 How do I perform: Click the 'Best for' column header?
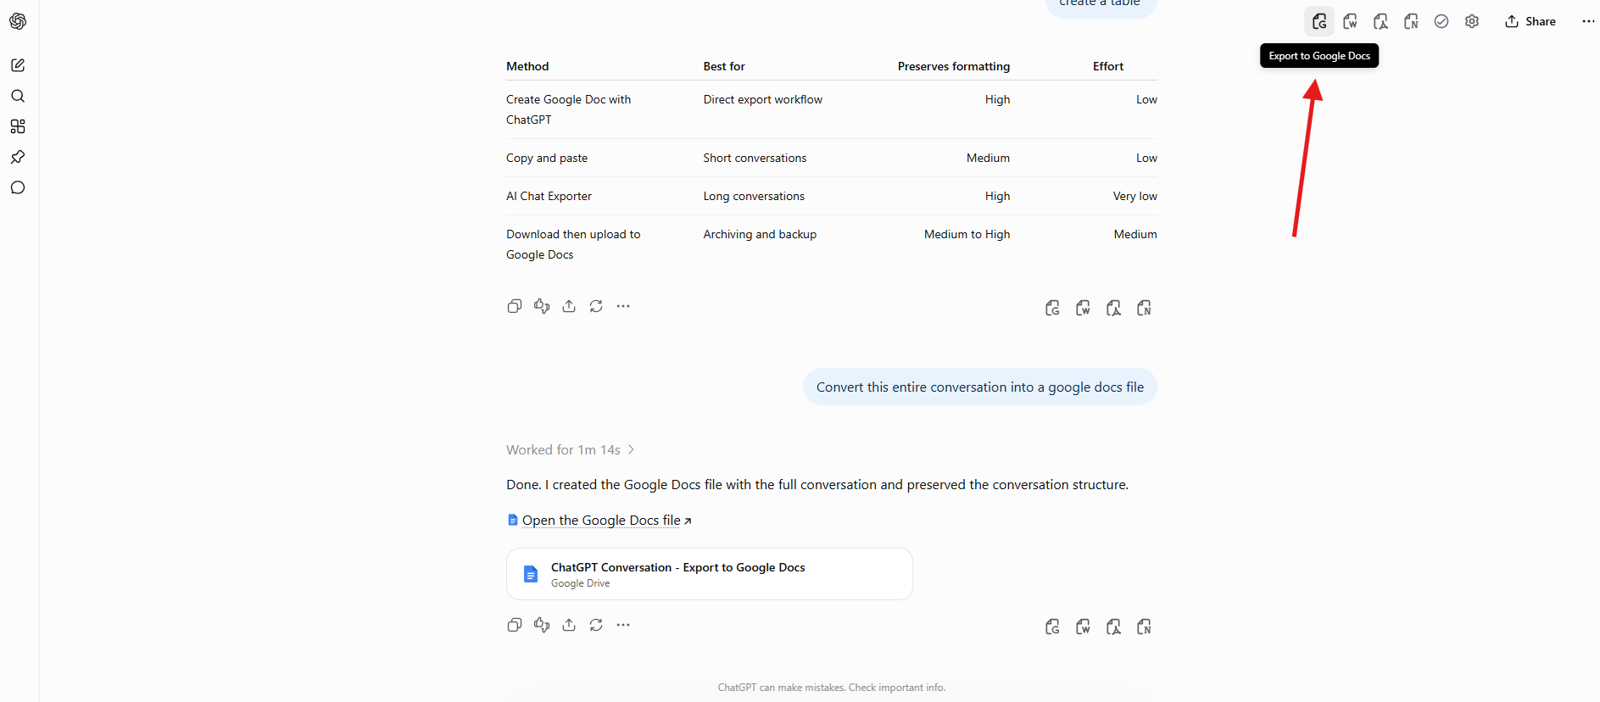pos(724,66)
